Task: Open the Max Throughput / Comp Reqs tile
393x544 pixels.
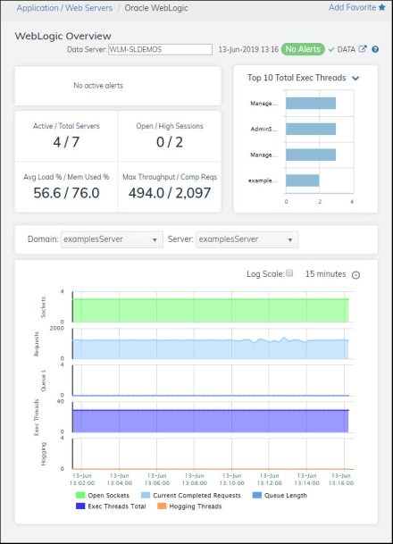Action: 170,187
